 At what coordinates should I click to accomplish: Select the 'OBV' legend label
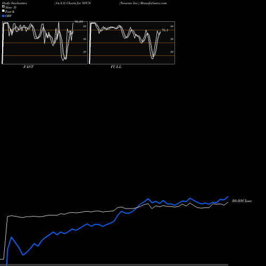coord(9,16)
